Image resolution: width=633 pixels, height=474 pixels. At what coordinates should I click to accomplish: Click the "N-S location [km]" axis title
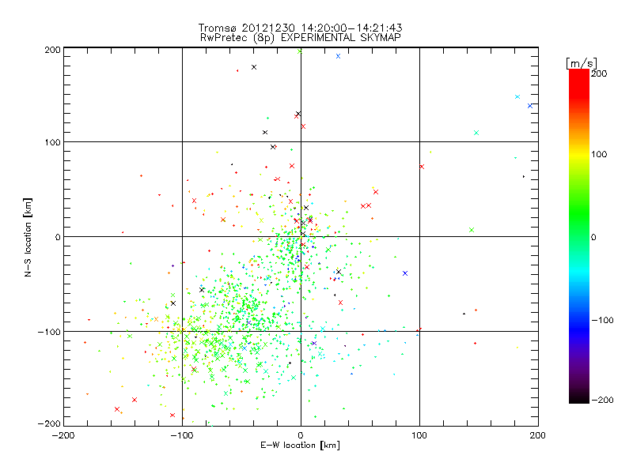pyautogui.click(x=28, y=238)
